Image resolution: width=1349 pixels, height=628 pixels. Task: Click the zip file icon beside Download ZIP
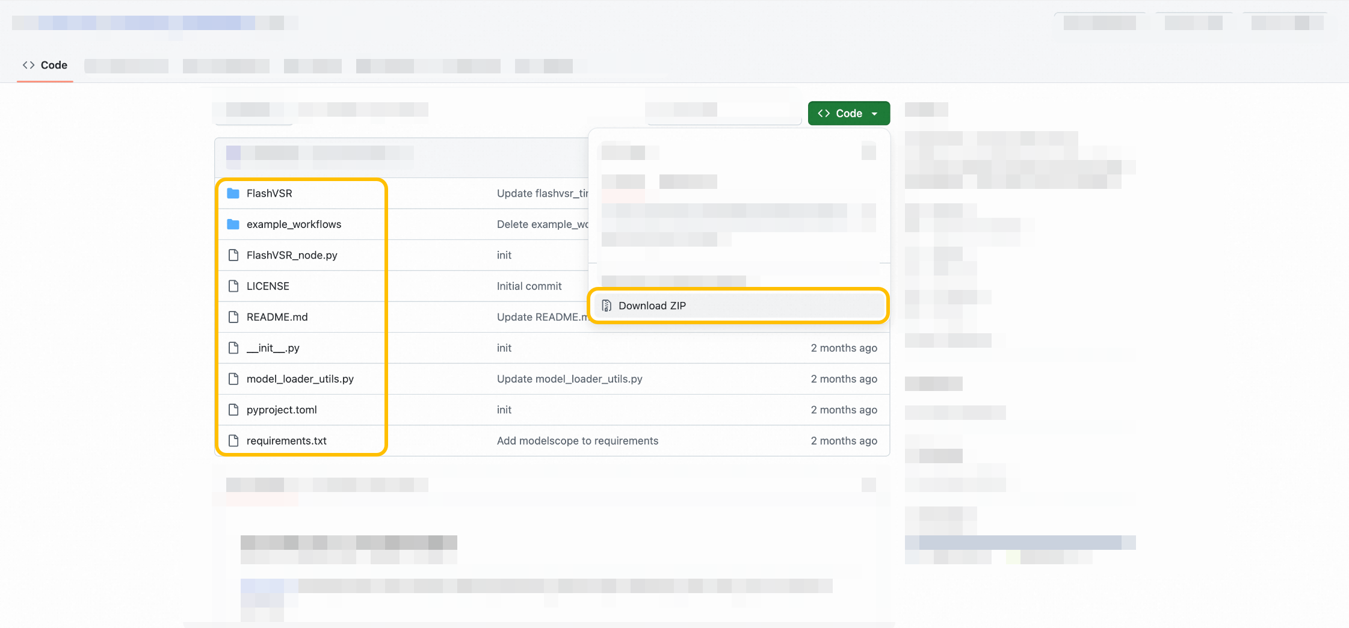pos(607,306)
